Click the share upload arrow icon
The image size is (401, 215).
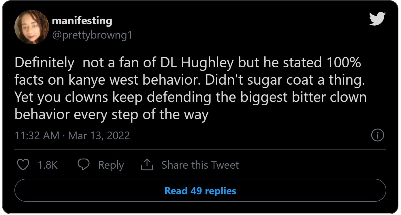(x=146, y=165)
